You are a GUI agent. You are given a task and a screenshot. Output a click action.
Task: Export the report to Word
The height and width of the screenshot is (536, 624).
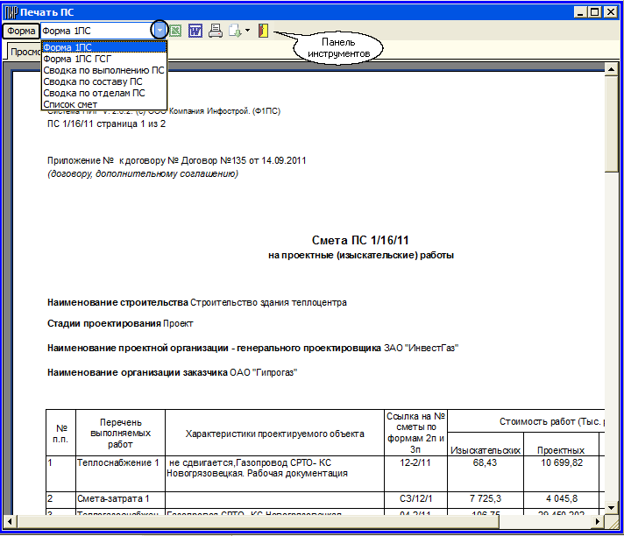pos(195,31)
